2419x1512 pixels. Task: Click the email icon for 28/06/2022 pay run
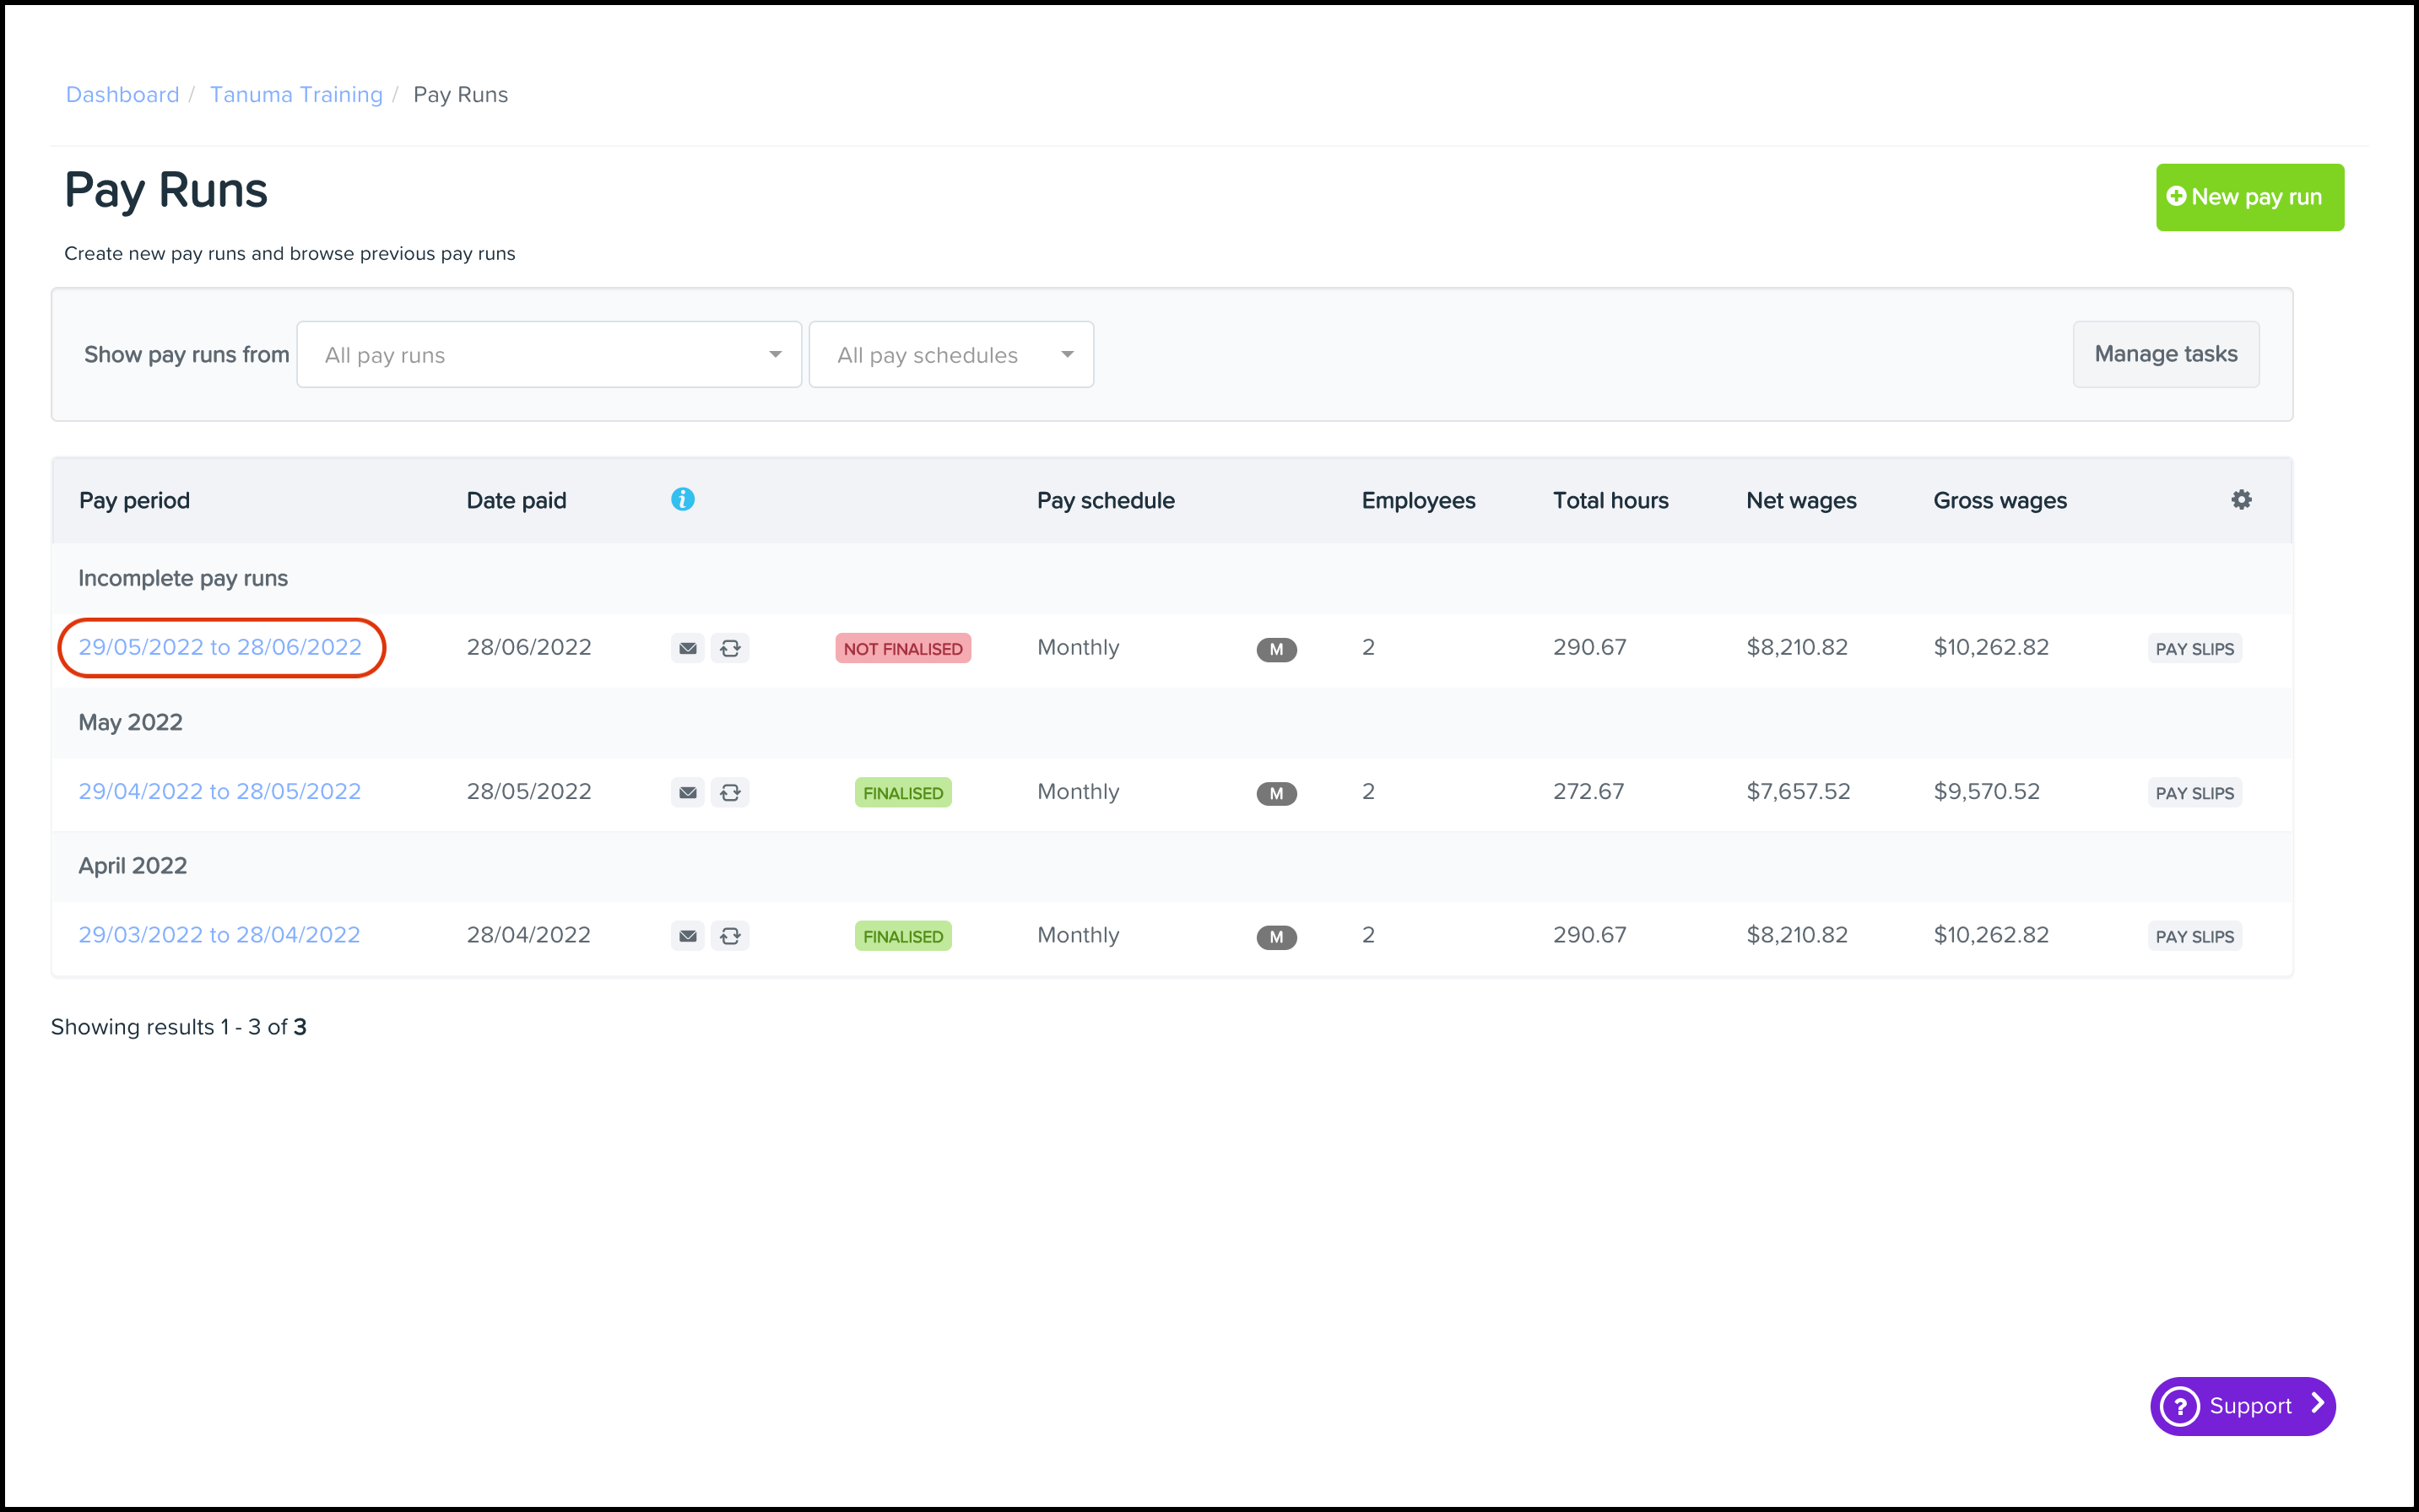[x=687, y=648]
